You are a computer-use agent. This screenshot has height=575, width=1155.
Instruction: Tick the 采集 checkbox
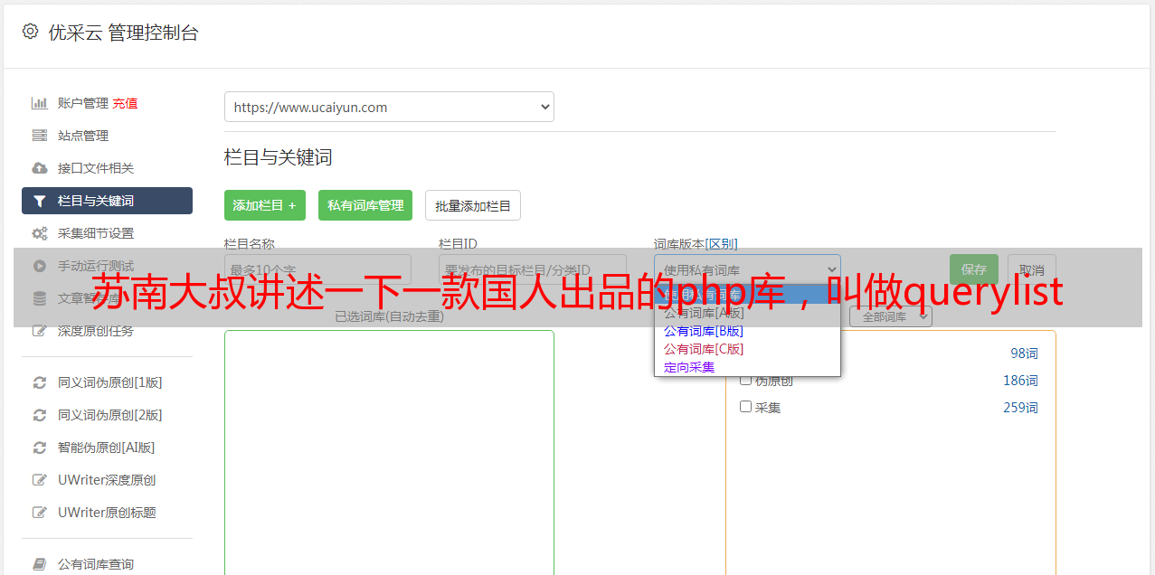(745, 407)
